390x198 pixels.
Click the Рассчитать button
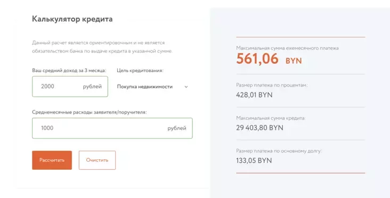(52, 160)
